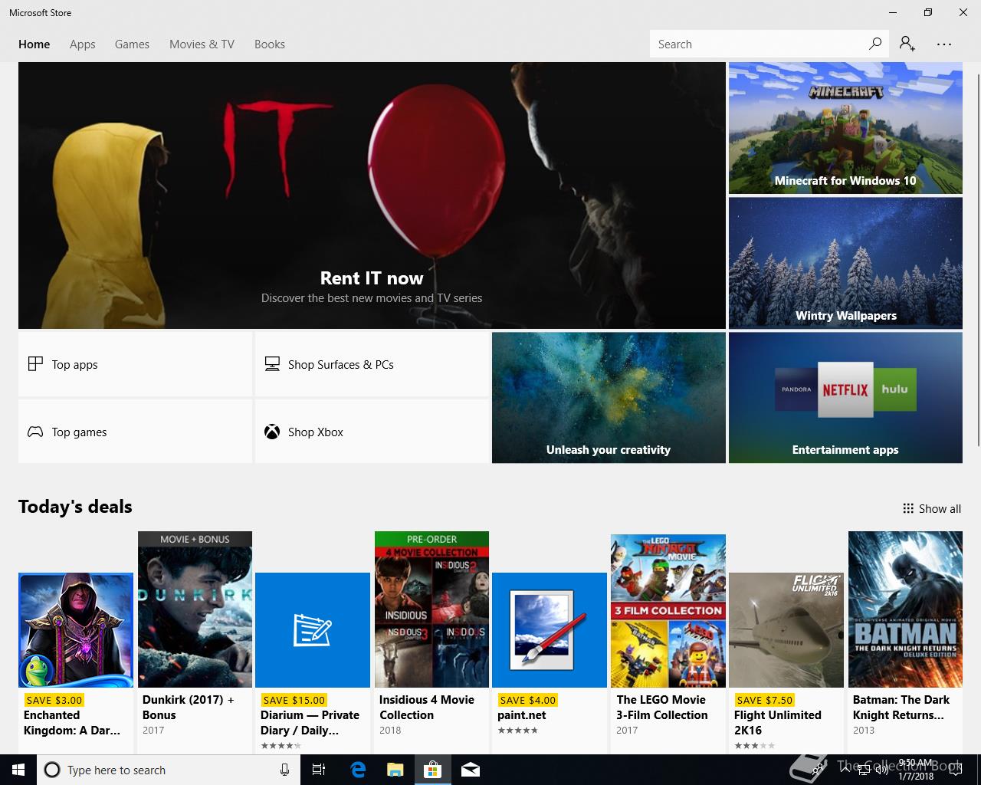Open the Entertainment apps tile
This screenshot has width=981, height=785.
pyautogui.click(x=845, y=397)
